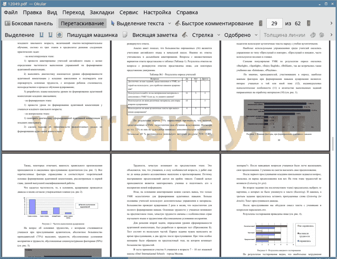The height and width of the screenshot is (259, 337).
Task: Close the Okular window
Action: pyautogui.click(x=333, y=4)
